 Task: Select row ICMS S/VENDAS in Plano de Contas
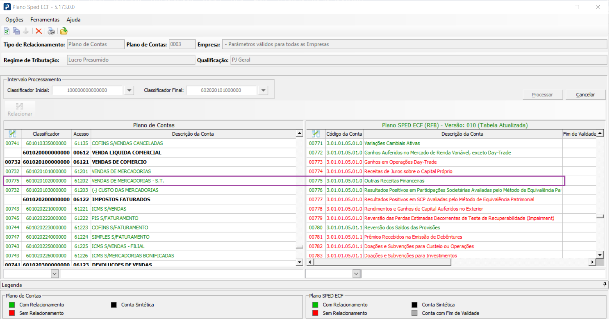point(109,209)
